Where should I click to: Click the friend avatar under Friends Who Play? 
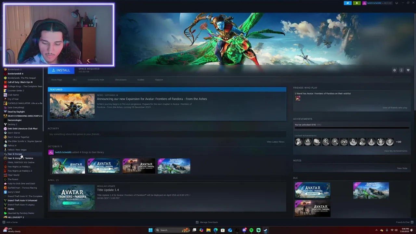(298, 98)
